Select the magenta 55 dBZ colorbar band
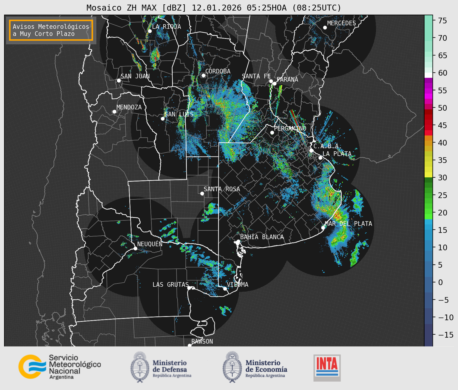458x390 pixels. click(428, 91)
